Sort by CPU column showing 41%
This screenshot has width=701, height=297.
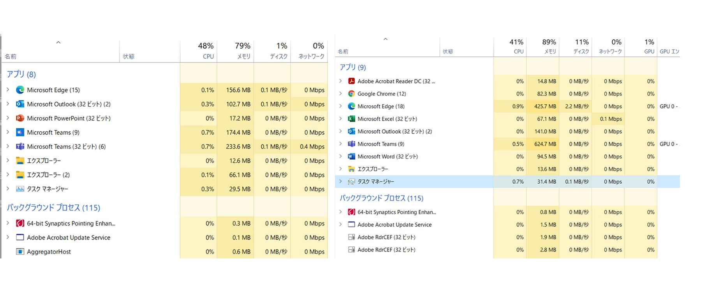pyautogui.click(x=510, y=47)
